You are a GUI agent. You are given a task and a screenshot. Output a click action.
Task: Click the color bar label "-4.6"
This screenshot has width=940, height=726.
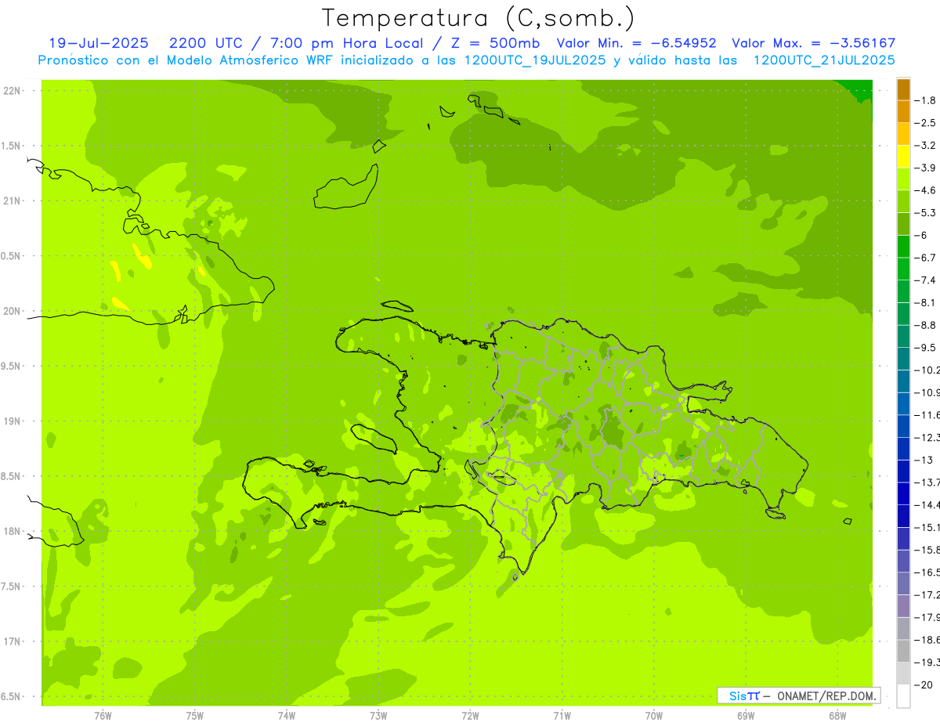click(926, 190)
